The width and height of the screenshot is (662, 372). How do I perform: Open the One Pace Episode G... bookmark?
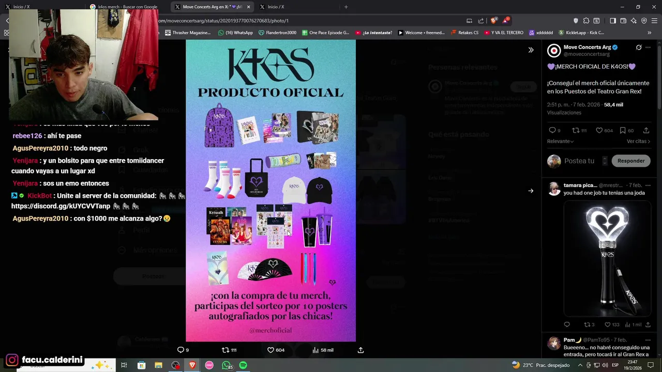click(325, 33)
